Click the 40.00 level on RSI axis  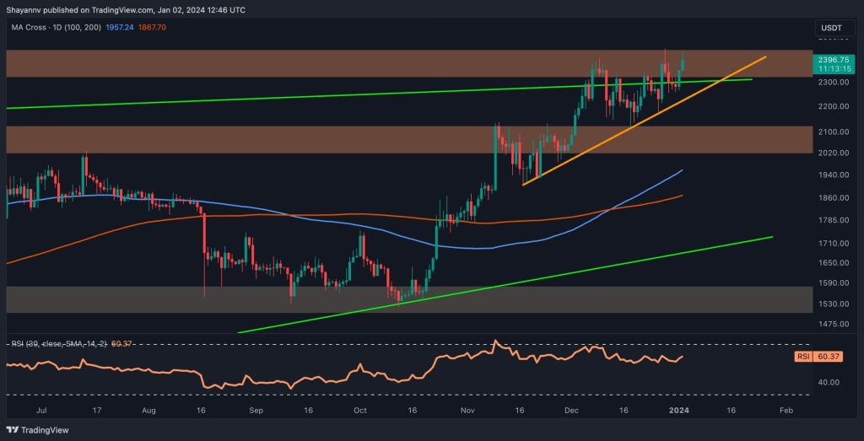pyautogui.click(x=830, y=382)
